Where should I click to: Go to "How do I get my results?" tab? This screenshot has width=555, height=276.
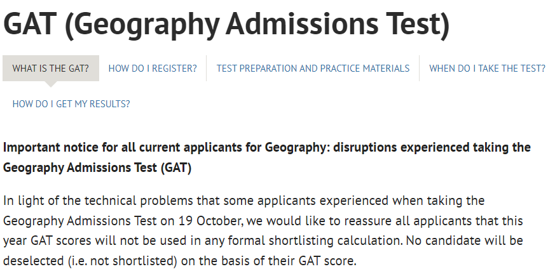click(71, 104)
